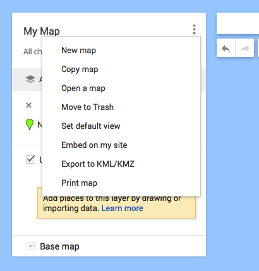
Task: Click the My Map title
Action: [x=42, y=31]
